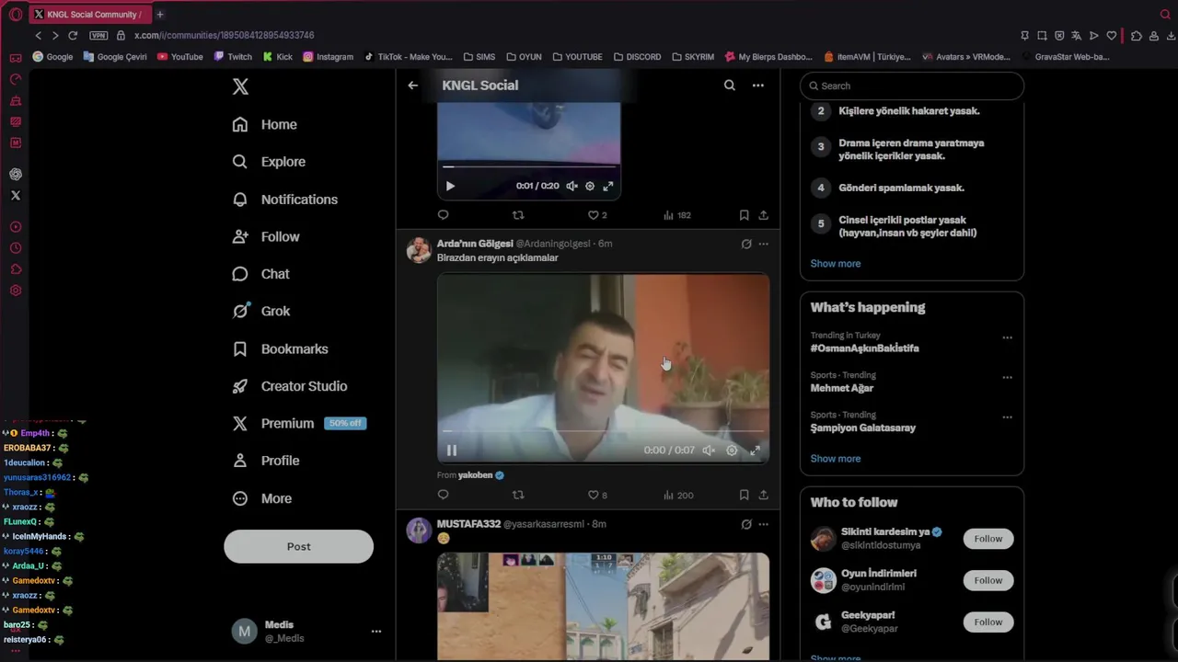Open MUSTAFA332 game clip thumbnail

pos(603,606)
